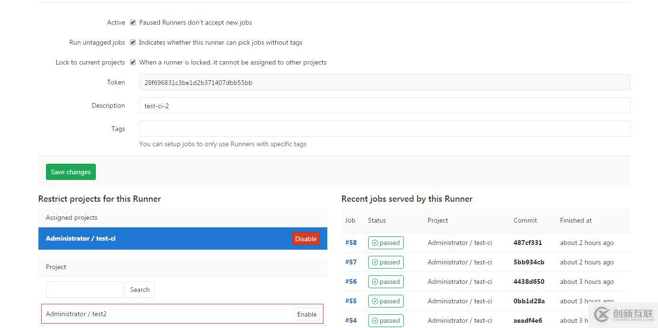Click 'about 2 hours ago' for job #57

click(587, 262)
